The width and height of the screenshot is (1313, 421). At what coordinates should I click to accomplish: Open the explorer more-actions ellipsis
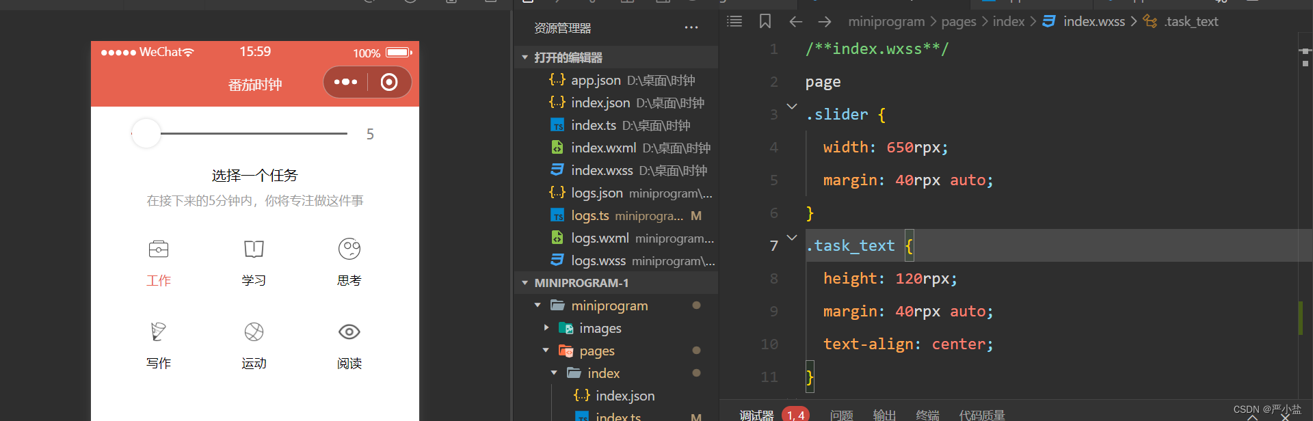(691, 28)
